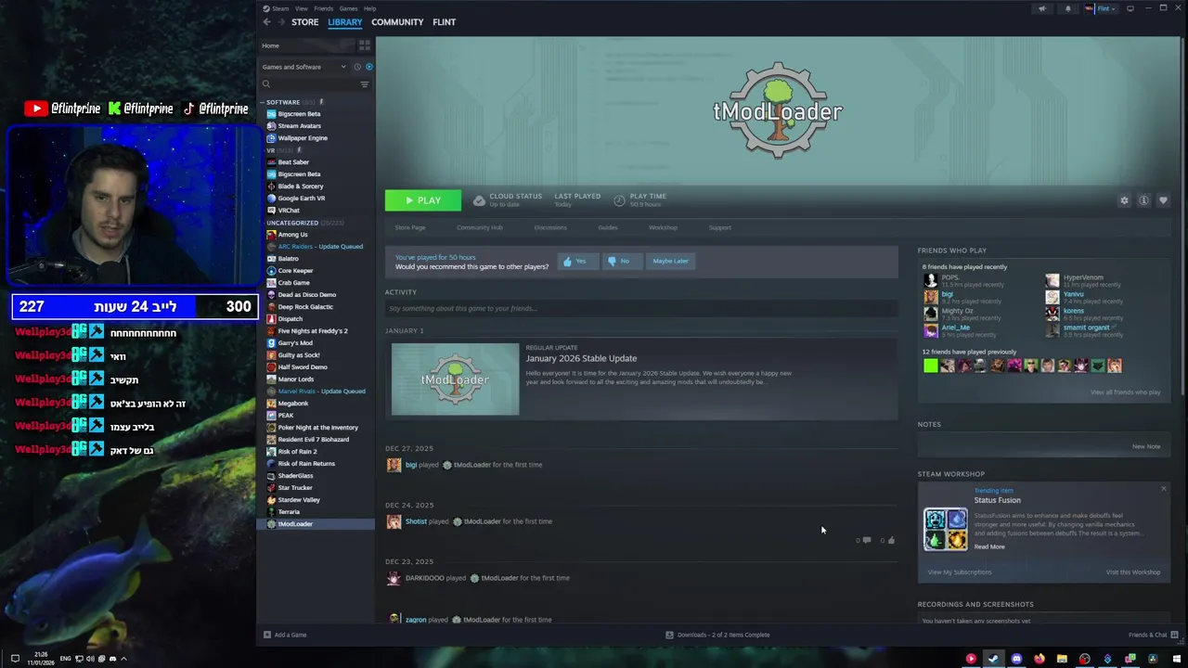Toggle the ready-to-play filter icon

[368, 67]
